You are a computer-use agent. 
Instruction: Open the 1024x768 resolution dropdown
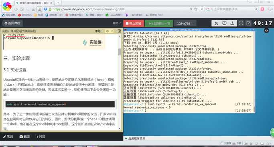pyautogui.click(x=185, y=24)
